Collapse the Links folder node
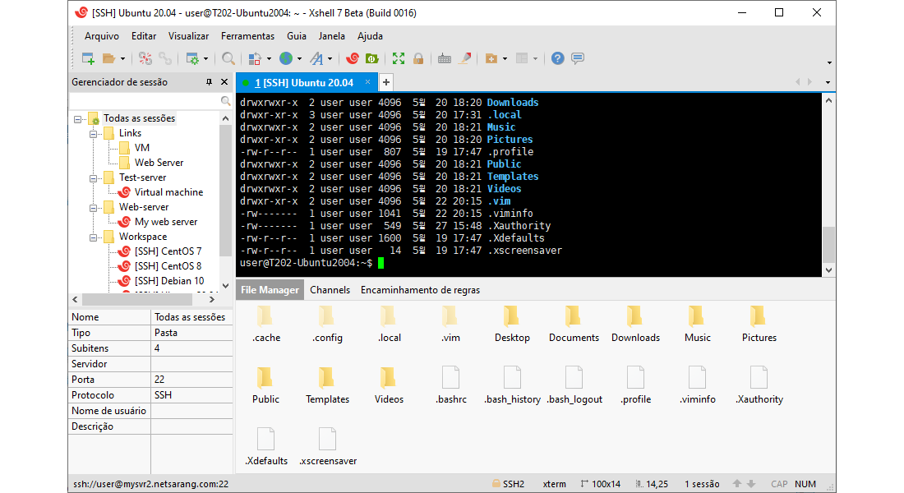This screenshot has width=904, height=493. point(93,134)
